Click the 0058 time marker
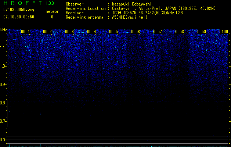This screenshot has width=231, height=147. (x=180, y=32)
